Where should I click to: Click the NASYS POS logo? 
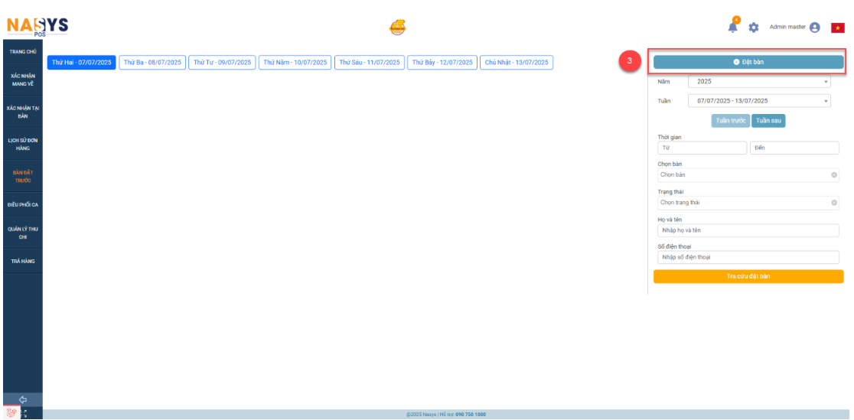click(x=37, y=27)
